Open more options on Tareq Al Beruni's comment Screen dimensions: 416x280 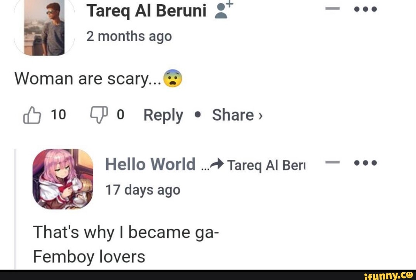tap(365, 9)
